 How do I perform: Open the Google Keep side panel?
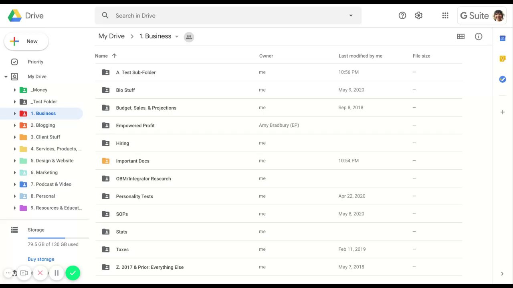(x=503, y=59)
